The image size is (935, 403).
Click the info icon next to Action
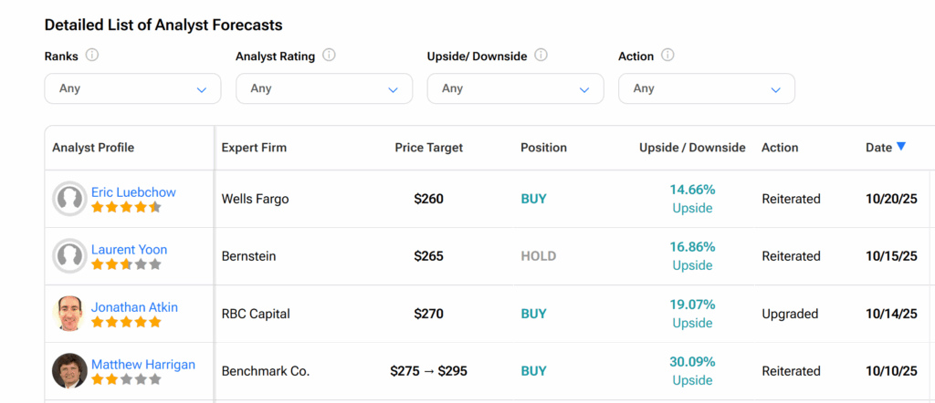pyautogui.click(x=667, y=56)
